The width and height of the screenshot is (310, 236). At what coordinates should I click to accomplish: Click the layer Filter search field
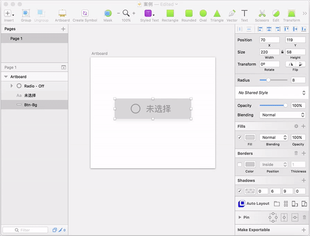(25, 230)
